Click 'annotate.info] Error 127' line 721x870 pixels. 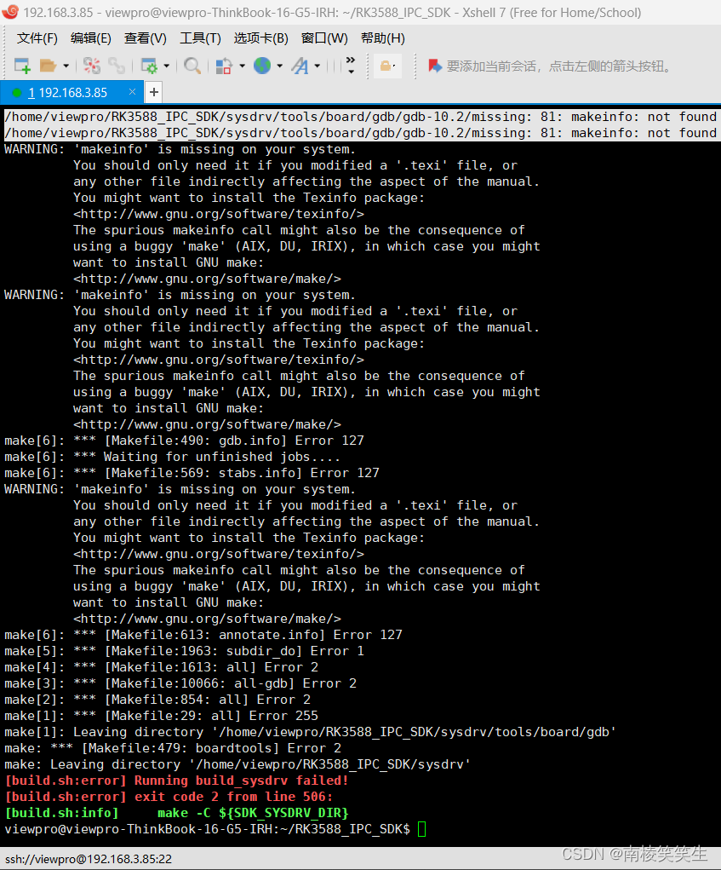pyautogui.click(x=203, y=635)
